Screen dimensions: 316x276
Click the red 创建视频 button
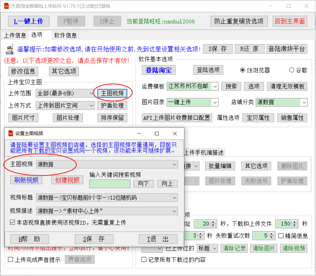(x=67, y=180)
